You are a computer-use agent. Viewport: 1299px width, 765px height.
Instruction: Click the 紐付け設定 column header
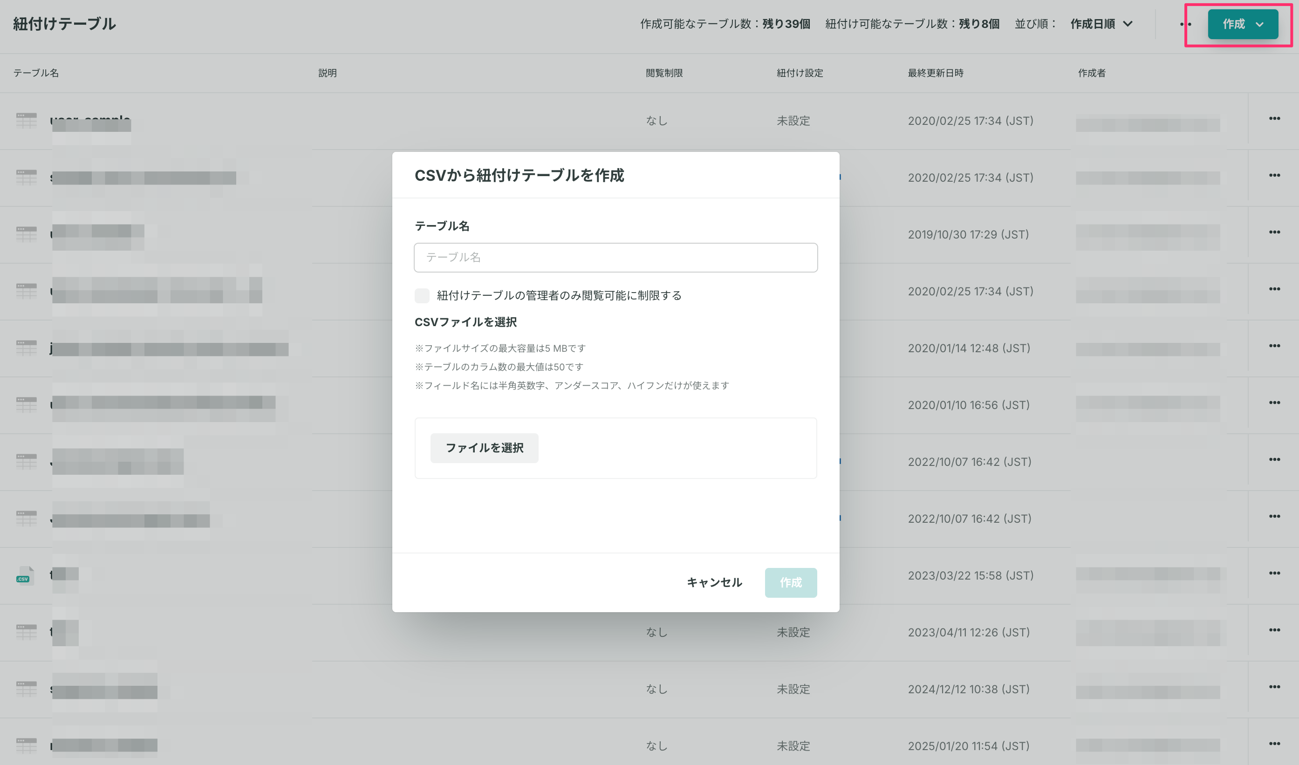point(800,73)
